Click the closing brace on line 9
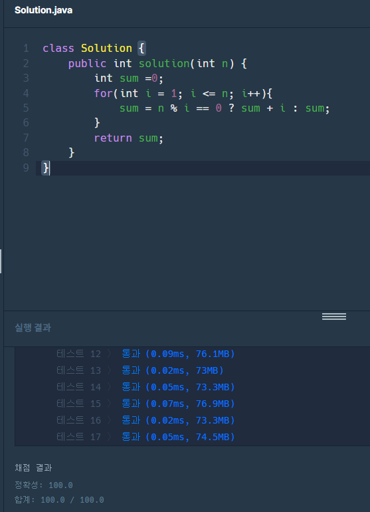Image resolution: width=370 pixels, height=512 pixels. (46, 168)
